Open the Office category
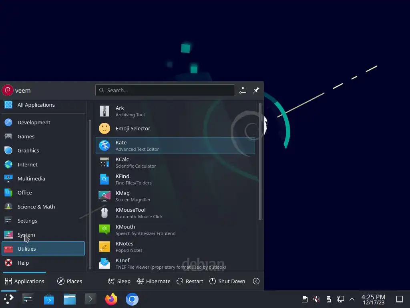Screen dimensions: 410x308 [x=43, y=192]
